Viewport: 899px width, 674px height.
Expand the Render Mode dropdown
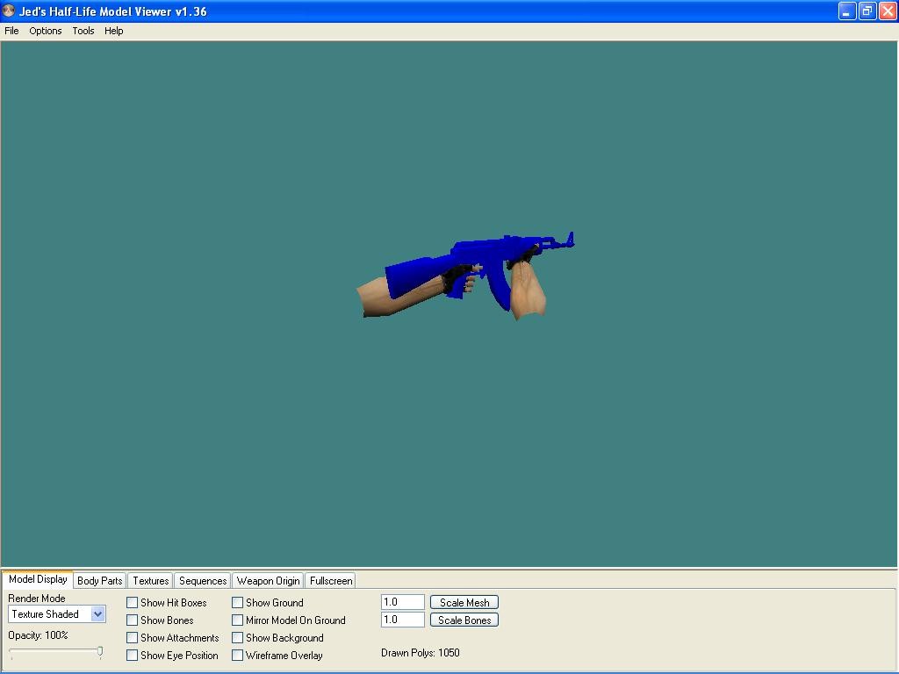click(98, 614)
